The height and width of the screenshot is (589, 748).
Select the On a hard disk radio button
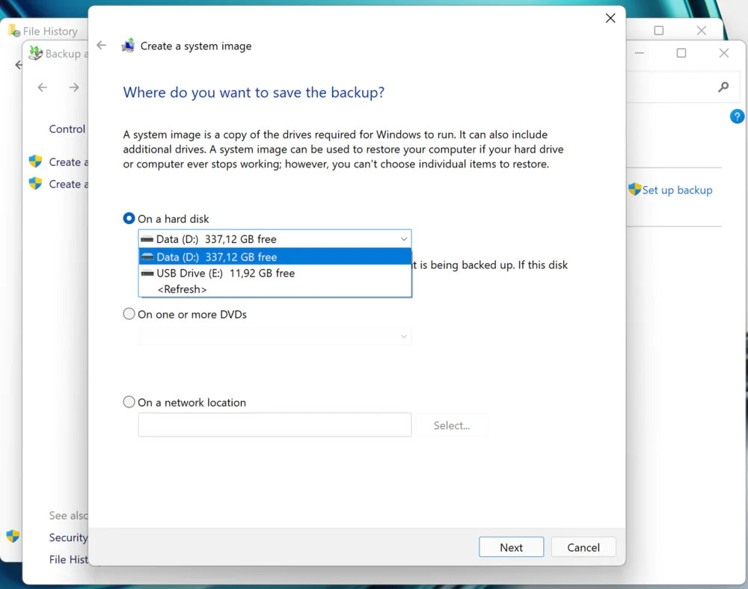(129, 219)
